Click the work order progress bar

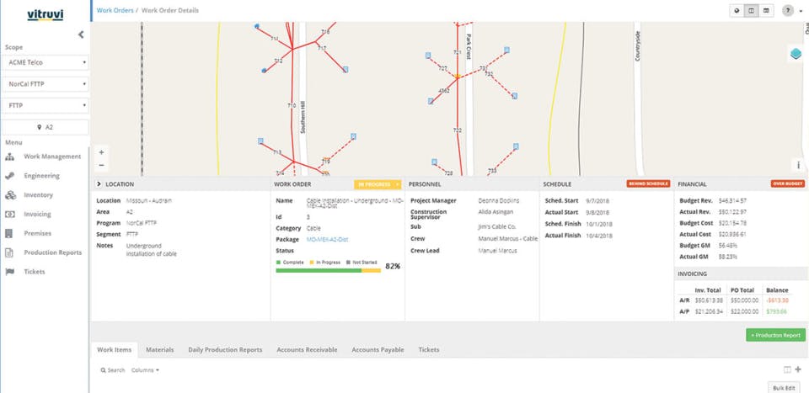coord(328,270)
